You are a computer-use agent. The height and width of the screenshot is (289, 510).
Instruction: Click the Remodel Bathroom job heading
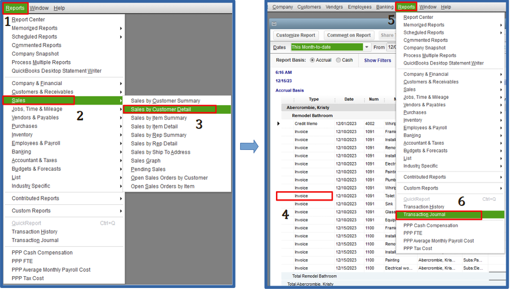tap(312, 116)
